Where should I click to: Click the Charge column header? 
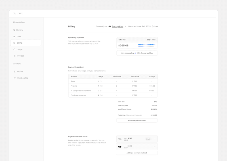[x=152, y=76]
